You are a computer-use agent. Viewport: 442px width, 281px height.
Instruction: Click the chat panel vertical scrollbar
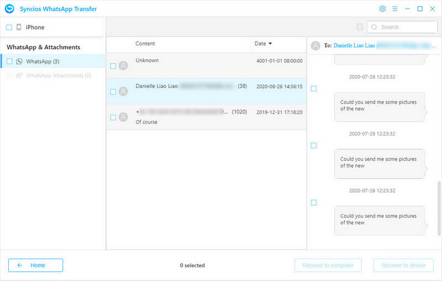point(439,208)
